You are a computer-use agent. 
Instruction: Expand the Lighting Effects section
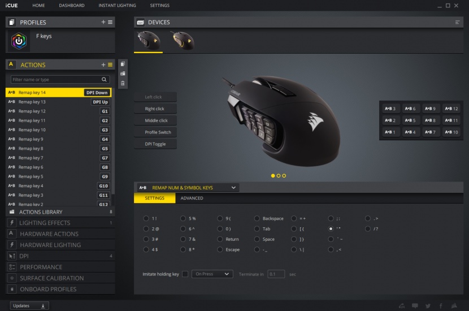(60, 223)
